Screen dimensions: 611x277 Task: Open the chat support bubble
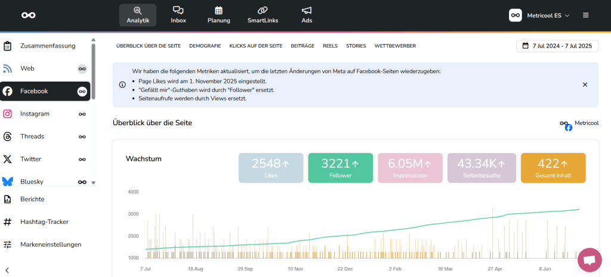pyautogui.click(x=590, y=260)
